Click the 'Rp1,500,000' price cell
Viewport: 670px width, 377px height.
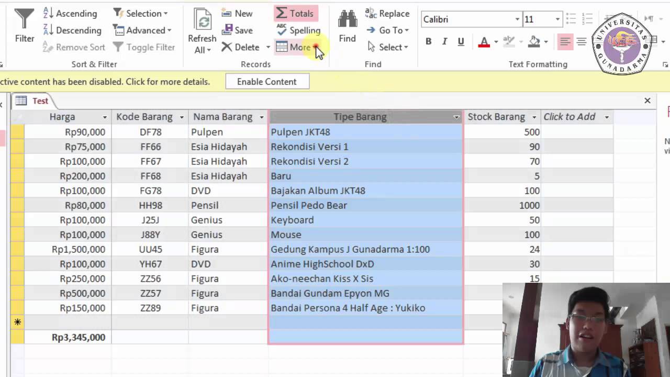click(x=68, y=249)
